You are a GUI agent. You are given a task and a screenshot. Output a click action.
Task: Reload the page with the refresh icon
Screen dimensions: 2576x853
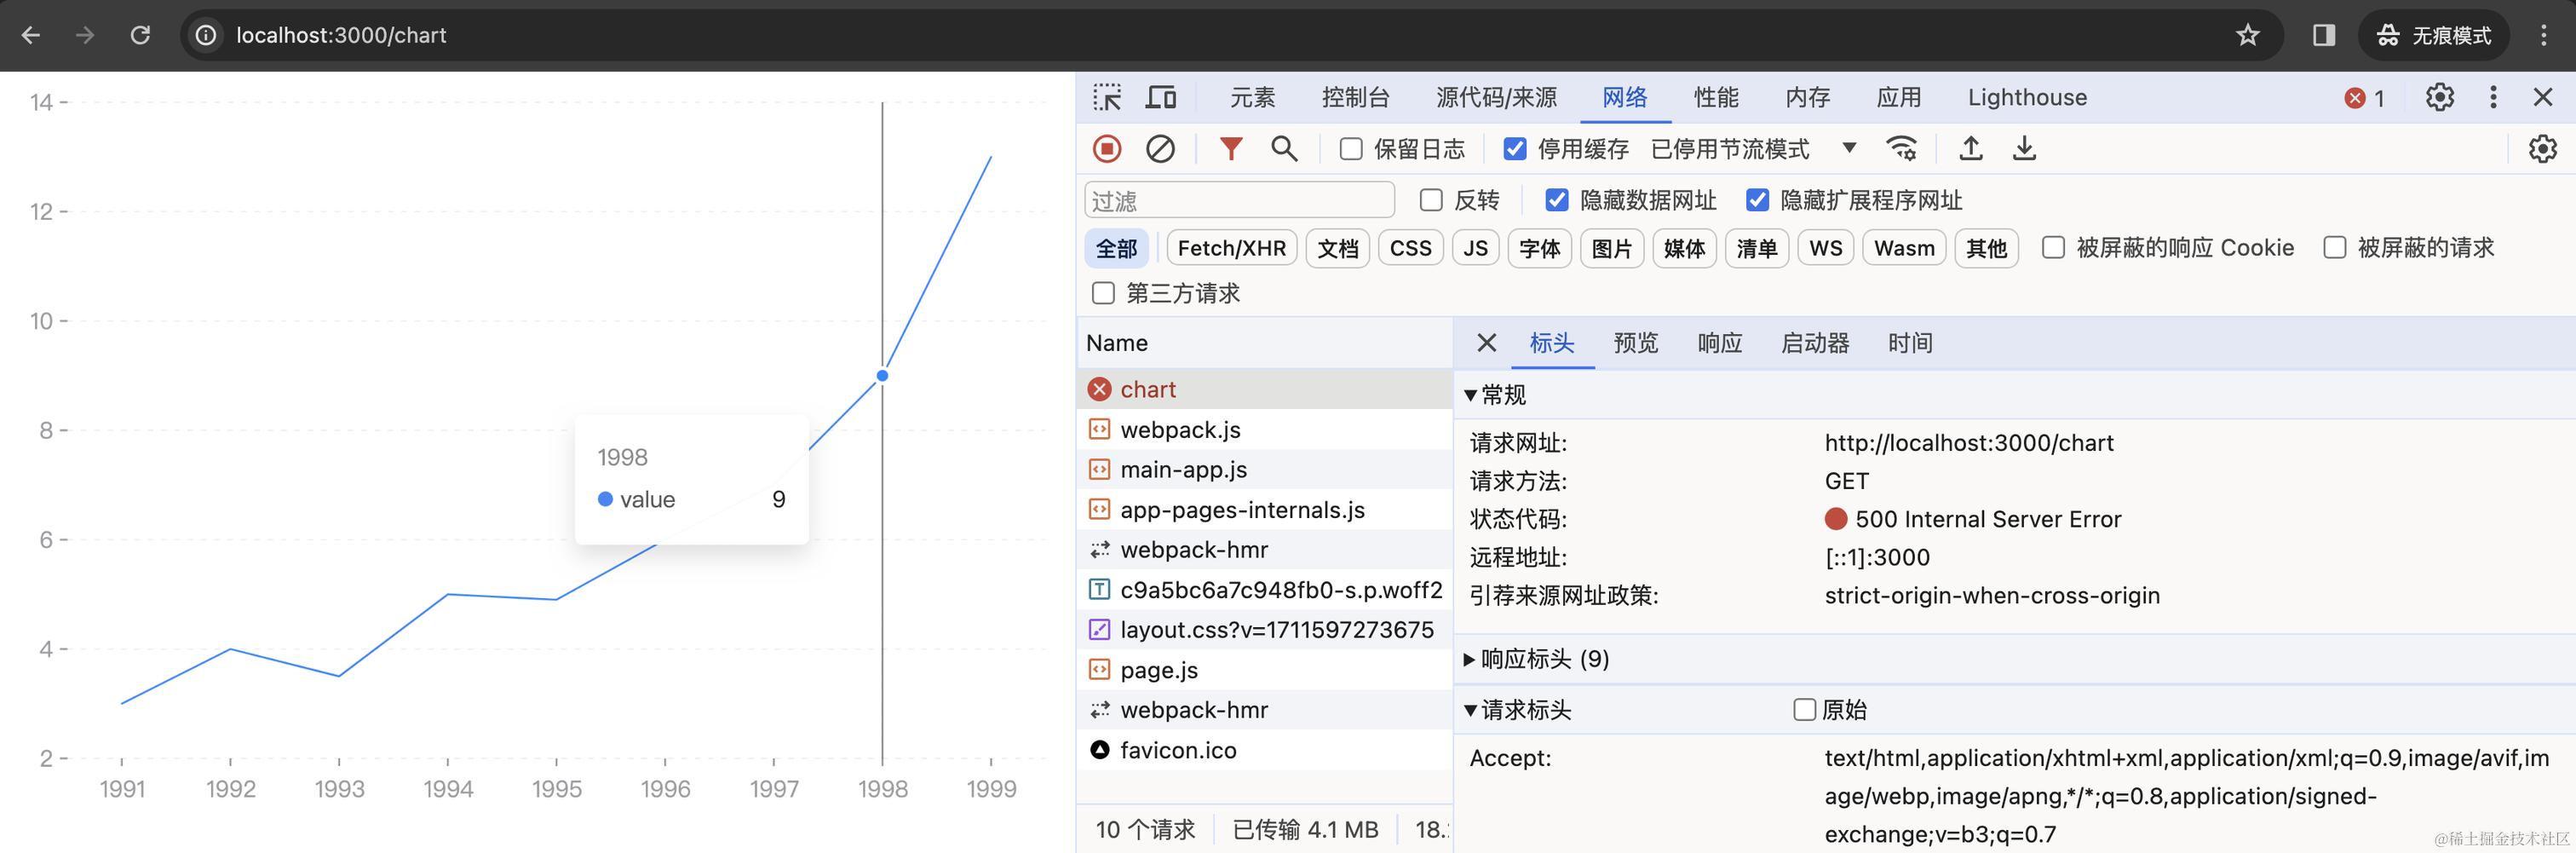pos(140,36)
